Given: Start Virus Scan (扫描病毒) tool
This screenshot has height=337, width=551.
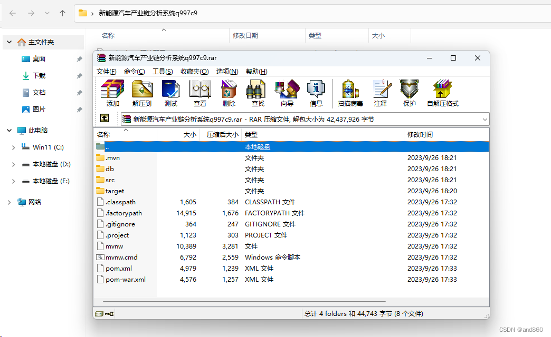Looking at the screenshot, I should [350, 93].
